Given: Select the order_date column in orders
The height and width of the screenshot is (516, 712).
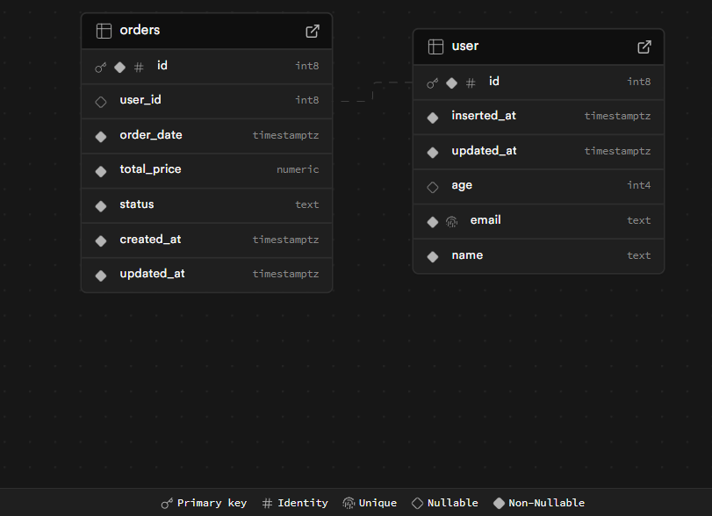Looking at the screenshot, I should (x=206, y=135).
